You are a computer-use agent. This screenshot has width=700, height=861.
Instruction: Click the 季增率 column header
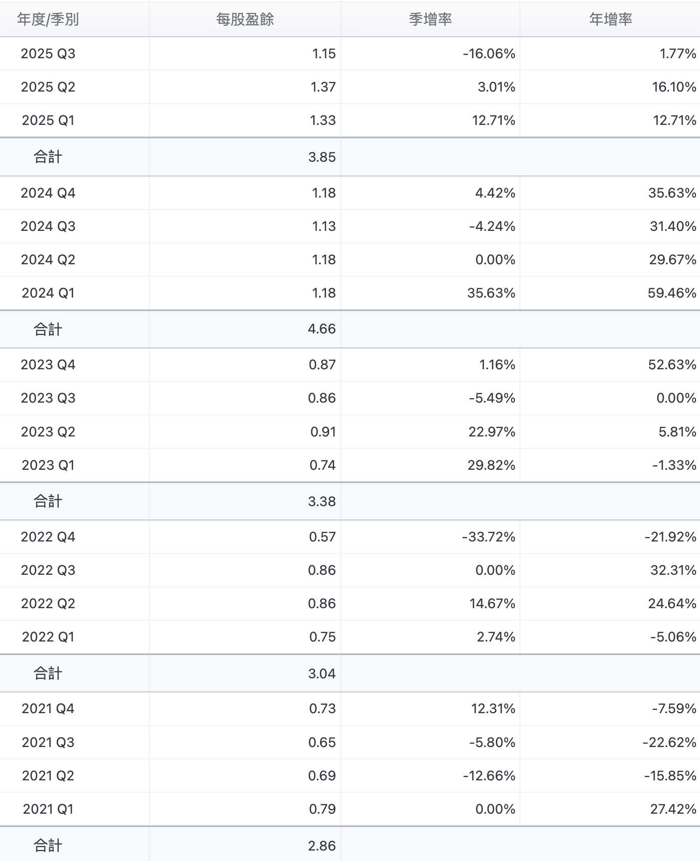tap(430, 19)
